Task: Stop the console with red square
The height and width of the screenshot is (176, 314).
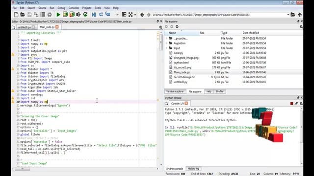Action: pyautogui.click(x=291, y=103)
